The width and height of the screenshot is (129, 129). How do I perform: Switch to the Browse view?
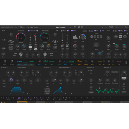coord(36,27)
